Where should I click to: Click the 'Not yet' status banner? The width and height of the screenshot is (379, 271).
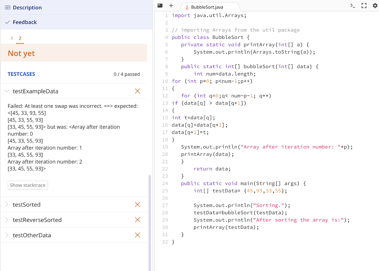point(74,53)
